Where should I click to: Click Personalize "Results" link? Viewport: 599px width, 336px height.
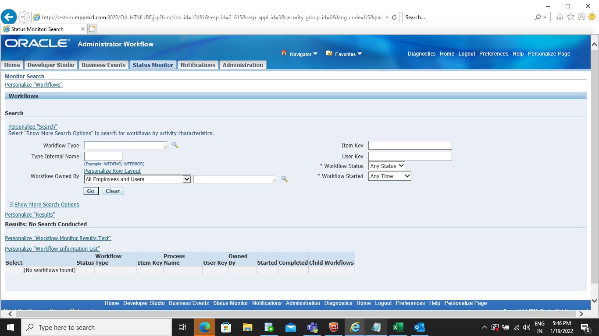30,215
